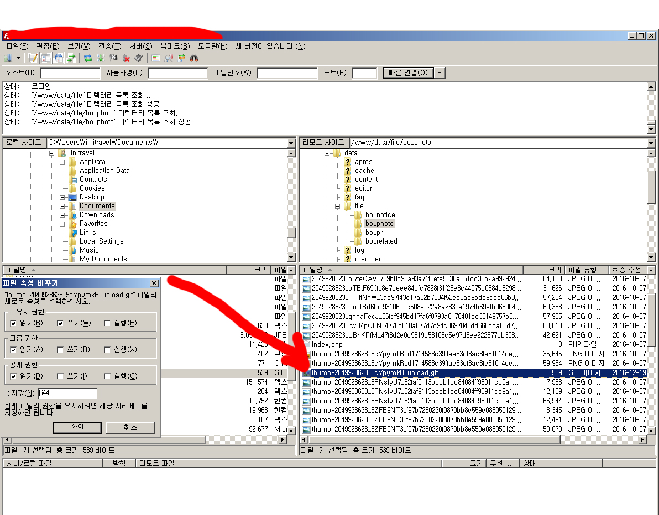659x515 pixels.
Task: Open the Site Manager dropdown arrow
Action: (x=18, y=59)
